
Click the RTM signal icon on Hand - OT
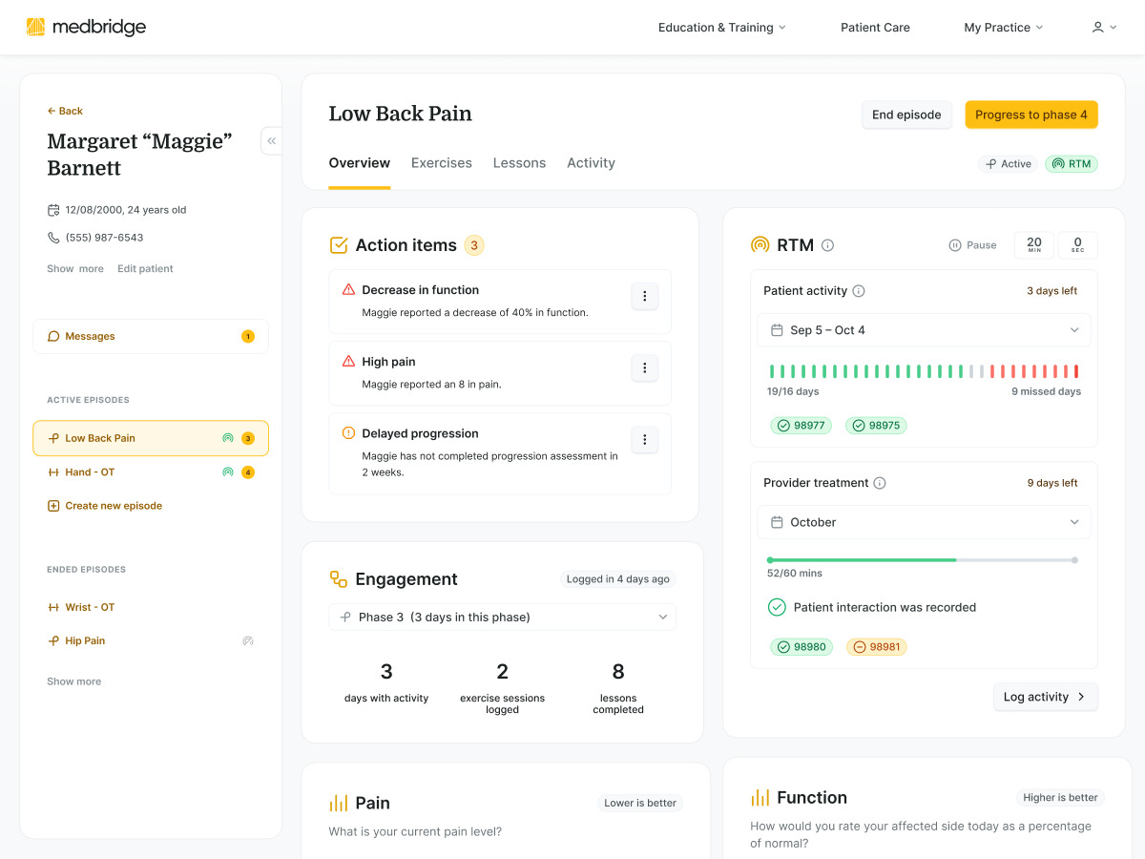[x=228, y=472]
